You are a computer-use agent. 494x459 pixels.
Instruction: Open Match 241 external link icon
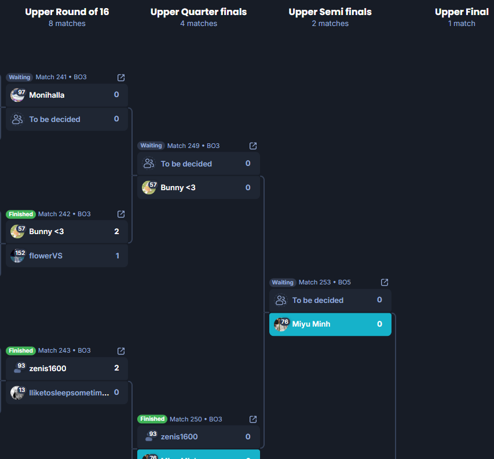pyautogui.click(x=121, y=77)
